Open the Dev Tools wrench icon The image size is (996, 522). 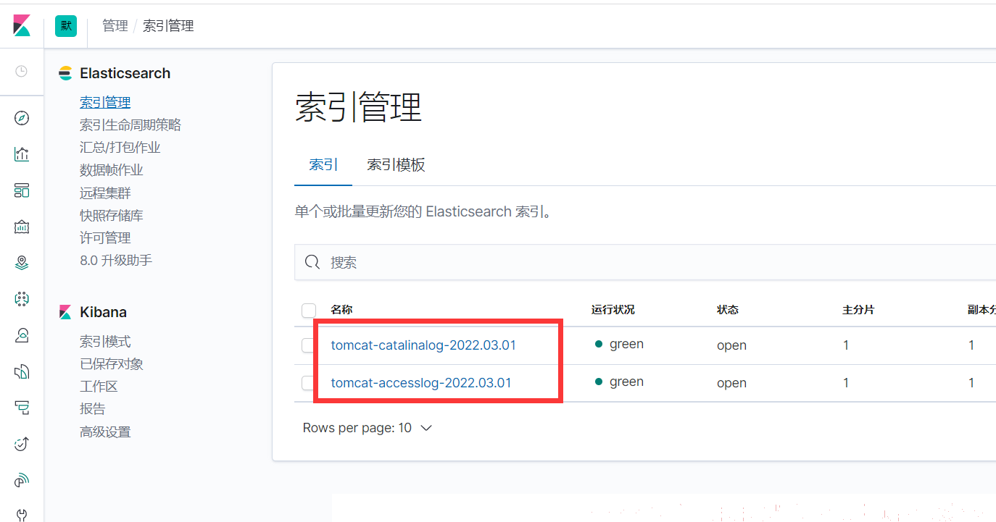22,515
